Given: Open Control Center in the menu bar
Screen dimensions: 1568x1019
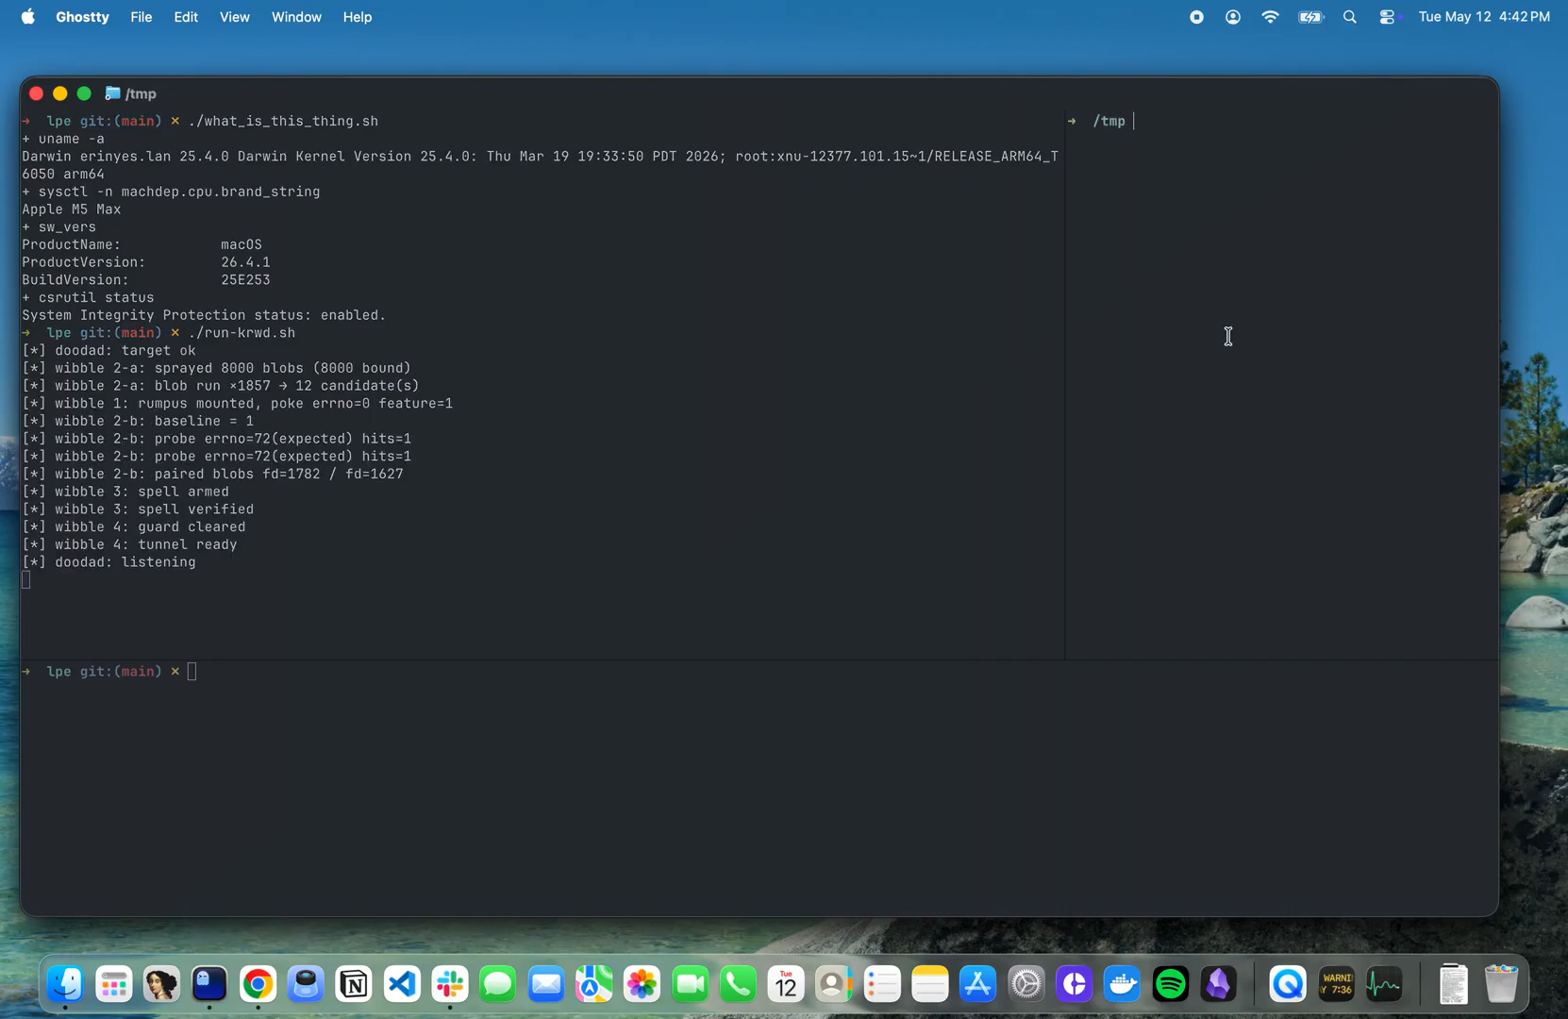Looking at the screenshot, I should tap(1388, 17).
